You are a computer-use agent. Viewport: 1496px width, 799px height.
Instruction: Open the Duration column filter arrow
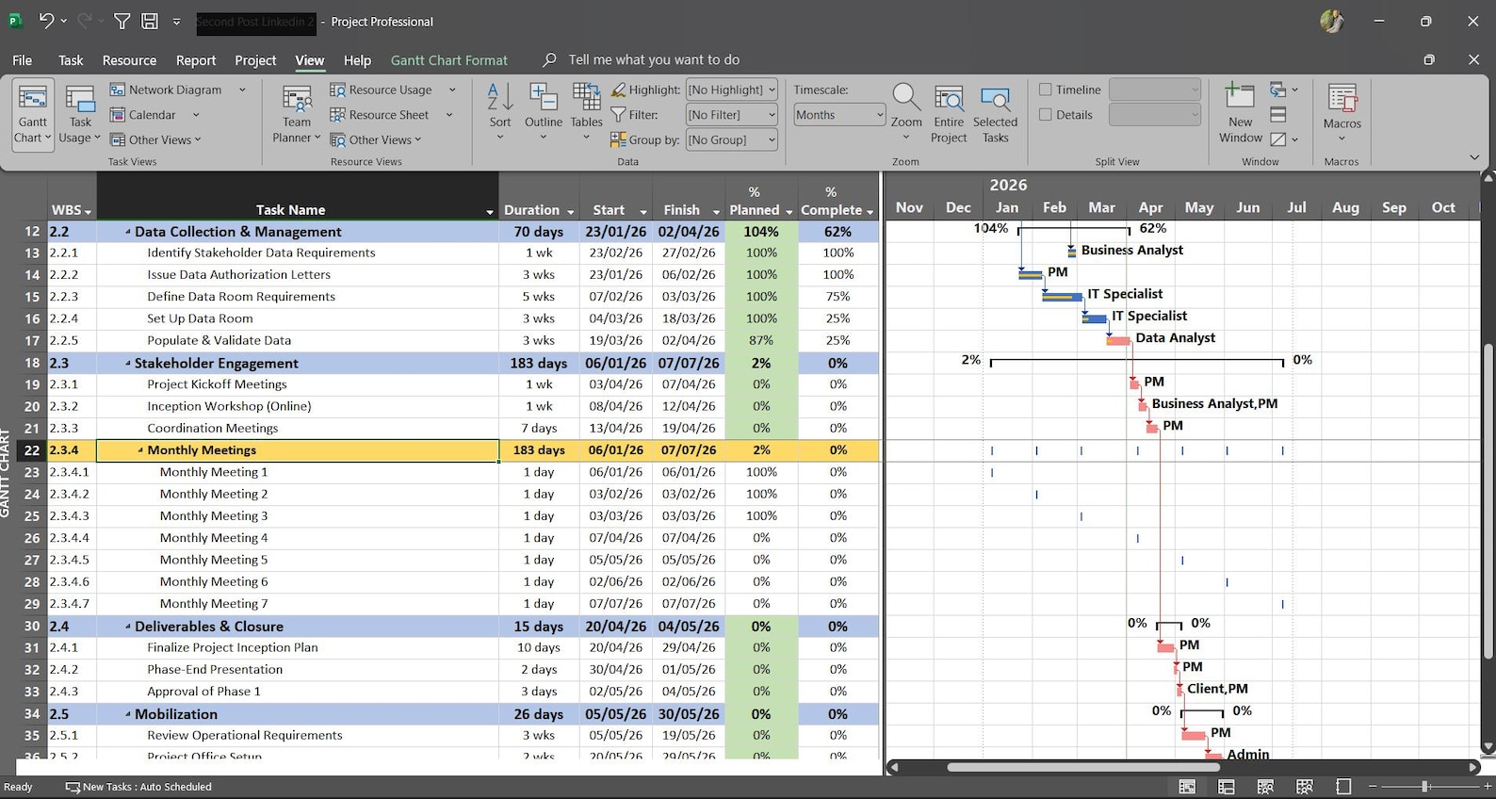click(571, 211)
